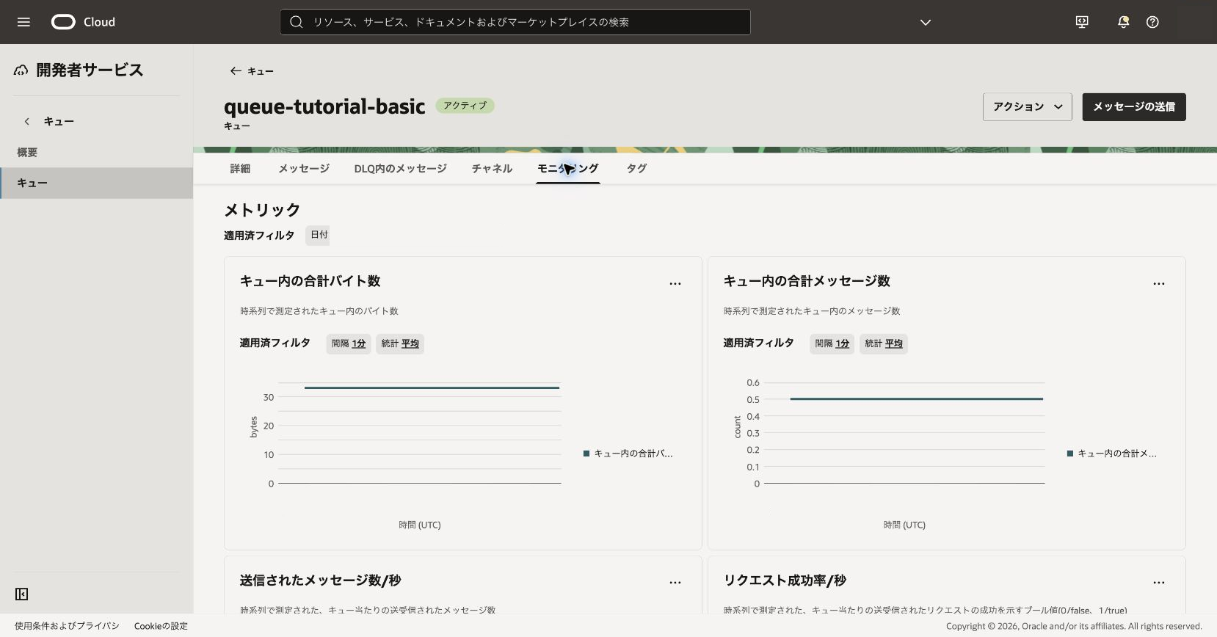The width and height of the screenshot is (1217, 637).
Task: Click キュー back link in sidebar
Action: (x=59, y=121)
